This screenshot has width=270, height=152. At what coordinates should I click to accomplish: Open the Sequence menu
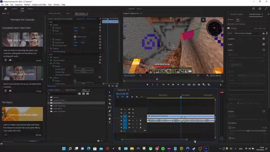click(19, 5)
